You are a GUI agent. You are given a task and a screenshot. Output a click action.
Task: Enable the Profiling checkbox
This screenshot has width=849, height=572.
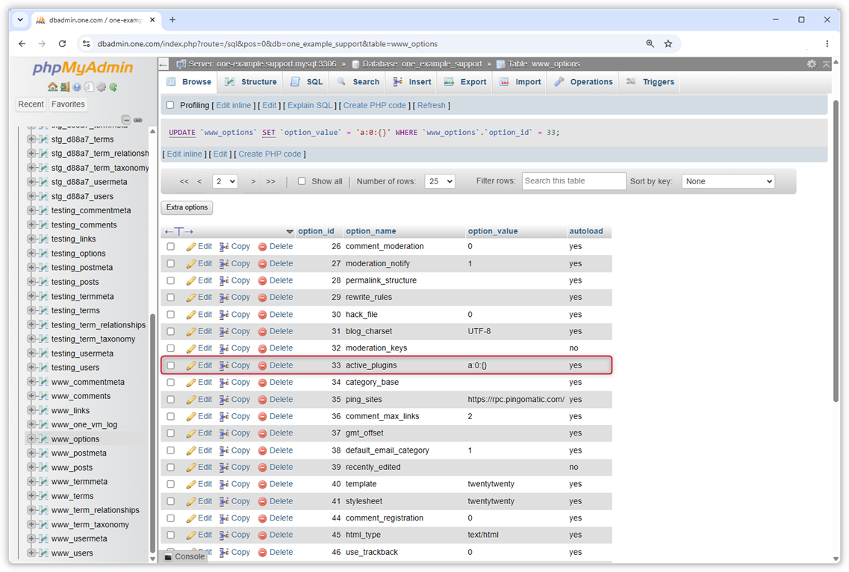170,105
